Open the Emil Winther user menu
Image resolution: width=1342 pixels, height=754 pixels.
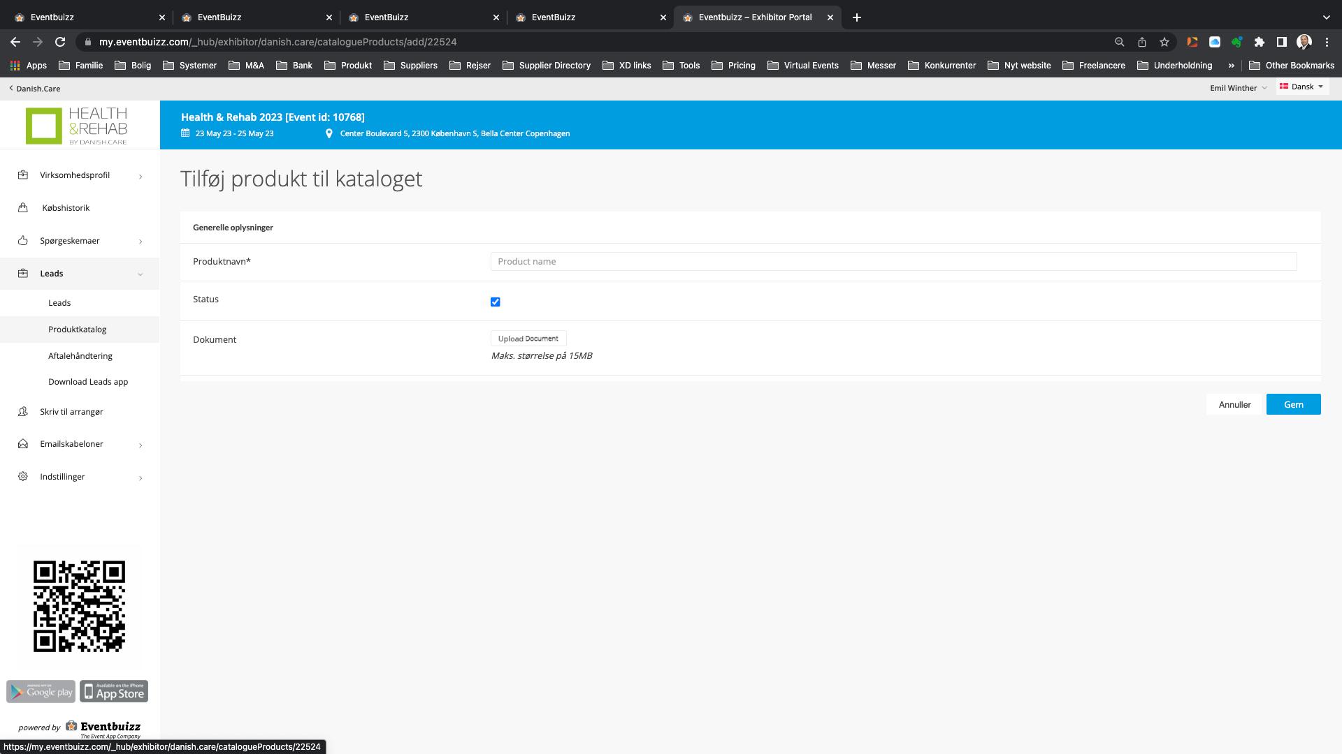click(x=1238, y=88)
